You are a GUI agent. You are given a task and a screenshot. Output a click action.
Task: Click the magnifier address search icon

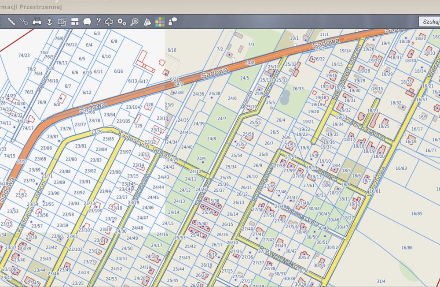tap(134, 22)
